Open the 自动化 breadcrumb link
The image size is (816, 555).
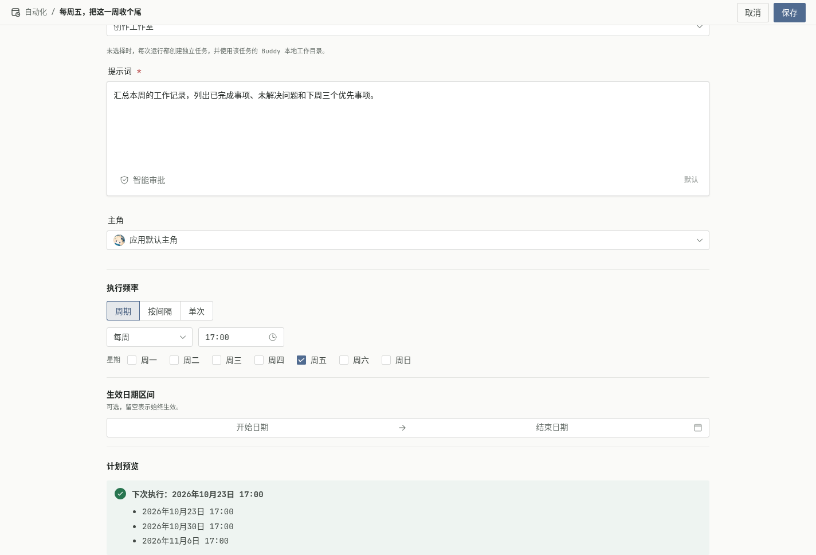(x=36, y=12)
